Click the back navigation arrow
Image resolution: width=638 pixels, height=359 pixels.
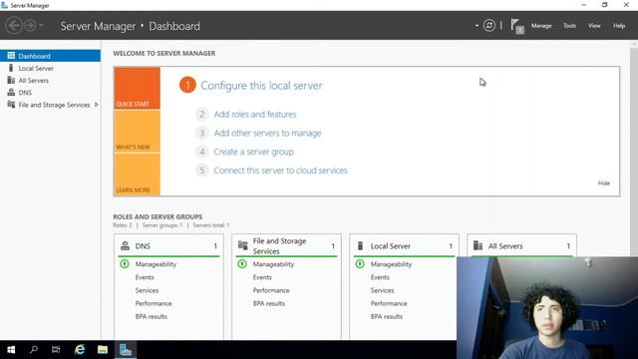14,26
